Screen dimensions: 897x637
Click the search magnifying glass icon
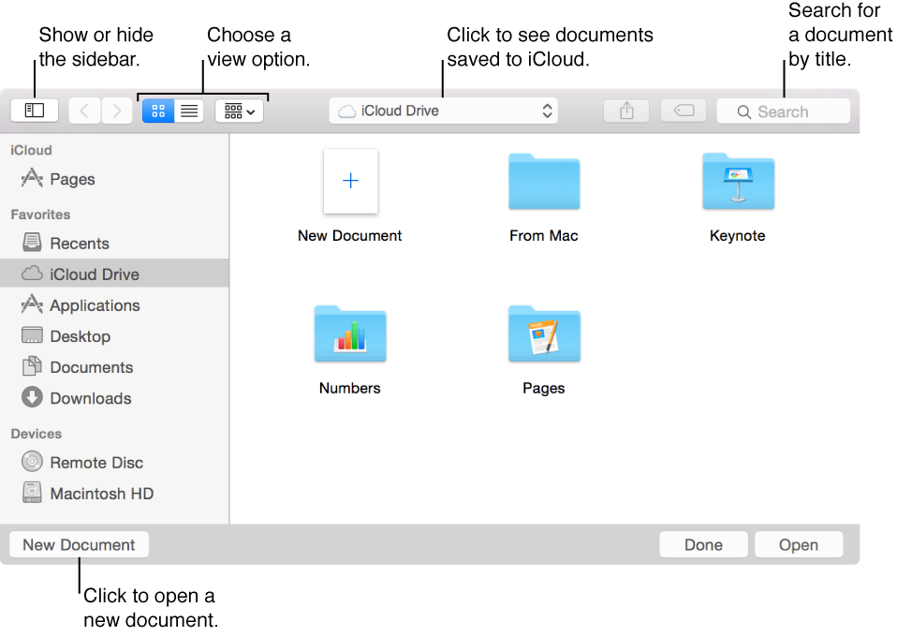[743, 111]
